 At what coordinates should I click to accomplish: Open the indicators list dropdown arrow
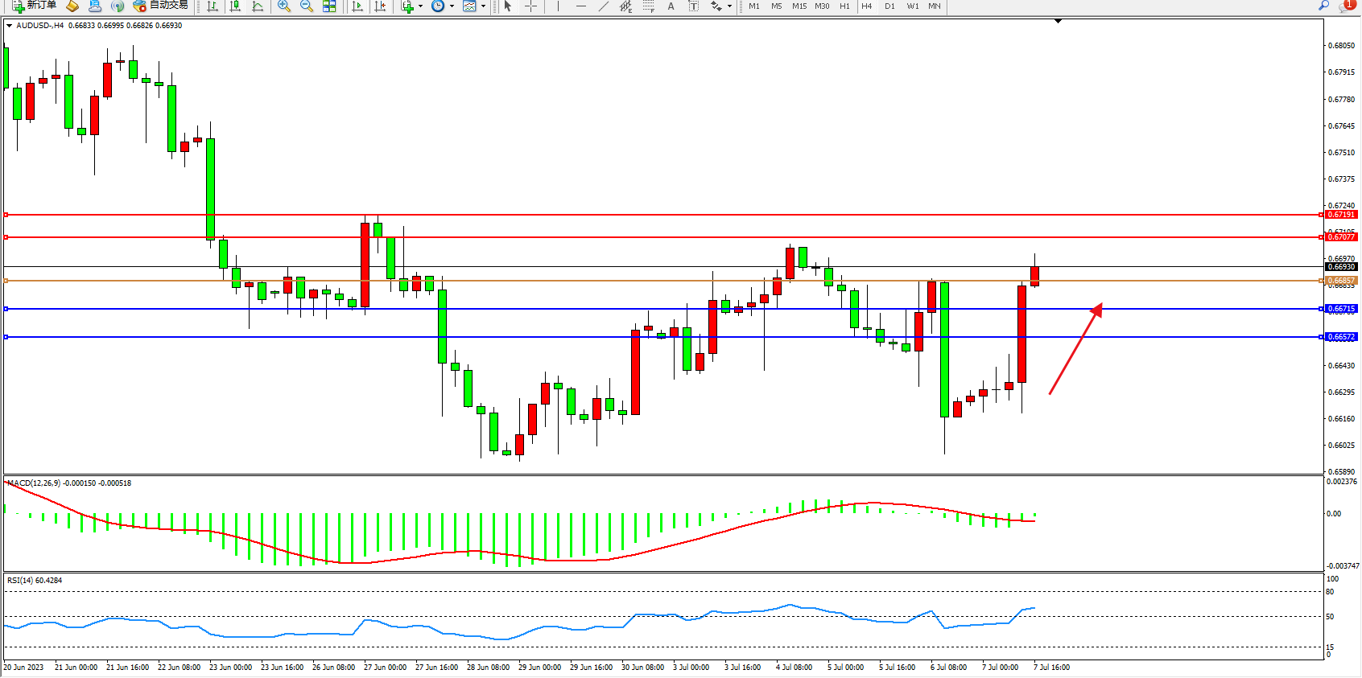420,6
